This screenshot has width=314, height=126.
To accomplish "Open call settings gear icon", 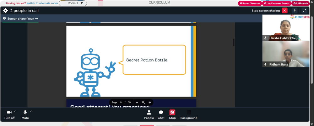I will [x=5, y=11].
